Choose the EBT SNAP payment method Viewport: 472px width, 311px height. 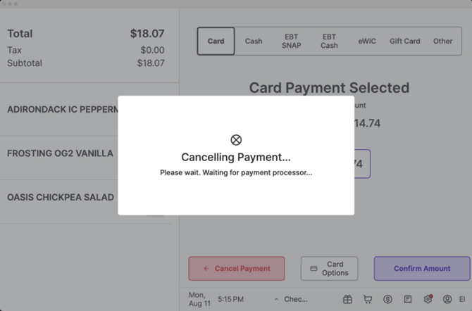(x=291, y=41)
